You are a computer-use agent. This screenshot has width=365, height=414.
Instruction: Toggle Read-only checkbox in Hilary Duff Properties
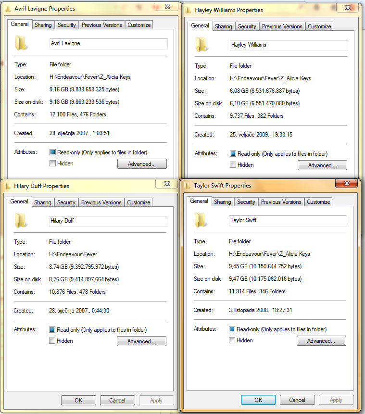click(x=52, y=330)
